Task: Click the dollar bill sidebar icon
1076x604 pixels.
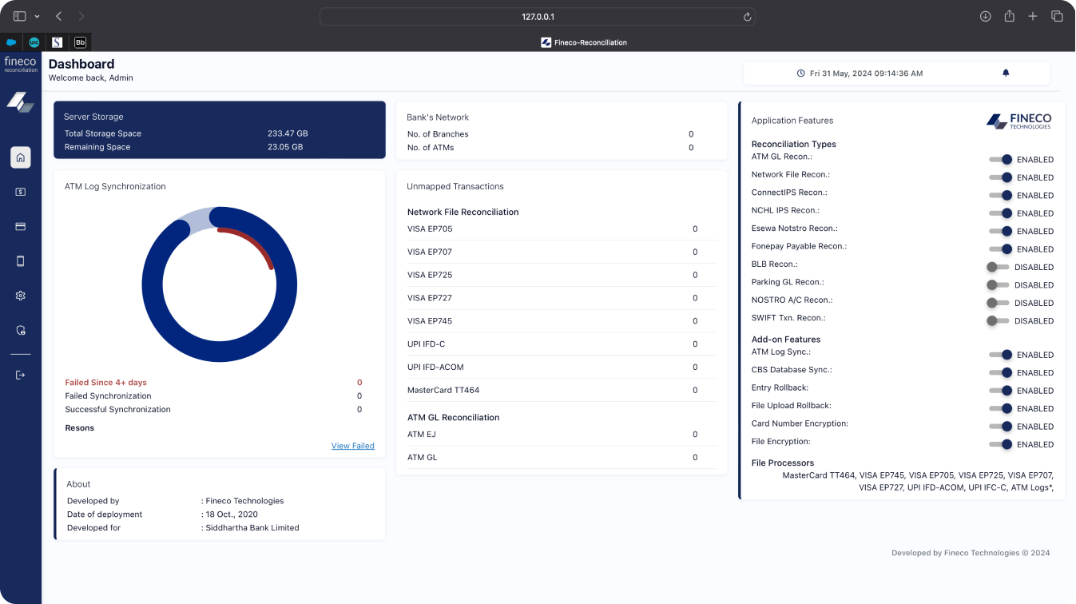Action: tap(21, 192)
